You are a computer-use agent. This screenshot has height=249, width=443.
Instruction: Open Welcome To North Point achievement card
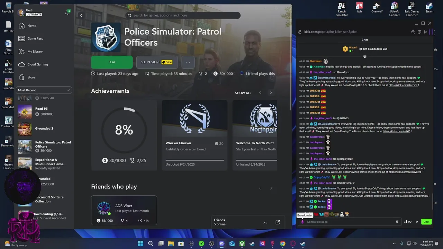click(255, 135)
